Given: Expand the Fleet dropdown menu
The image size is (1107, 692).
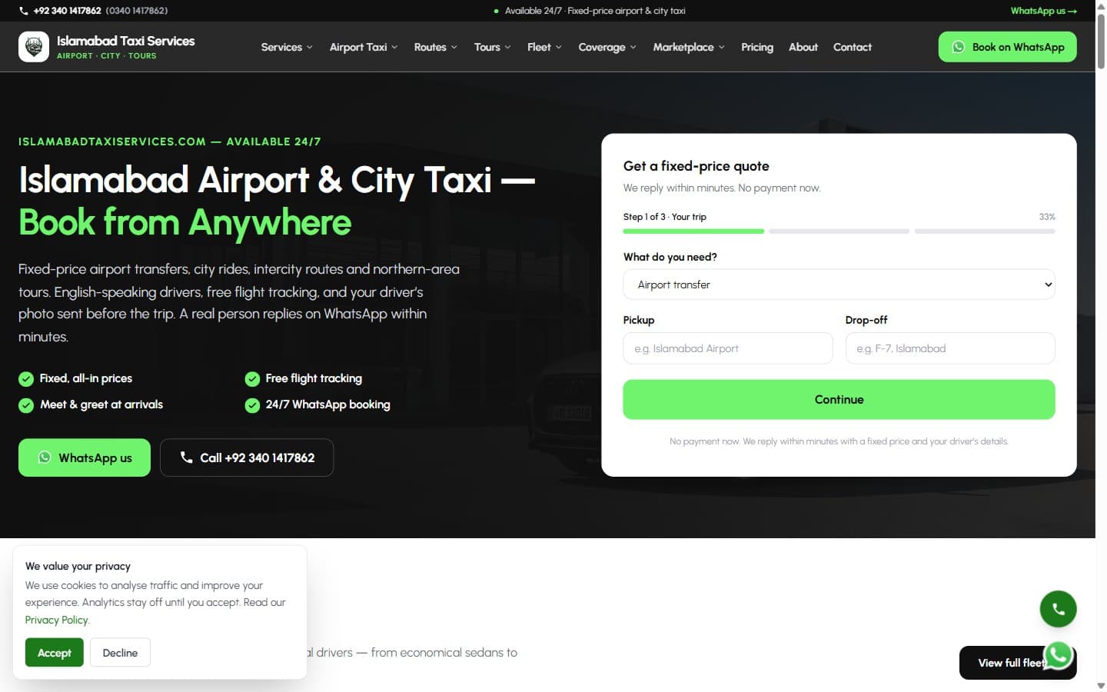Looking at the screenshot, I should coord(544,47).
